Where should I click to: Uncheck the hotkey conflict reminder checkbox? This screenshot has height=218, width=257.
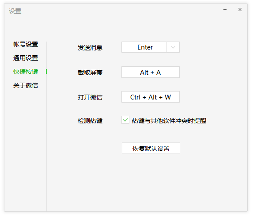point(125,120)
